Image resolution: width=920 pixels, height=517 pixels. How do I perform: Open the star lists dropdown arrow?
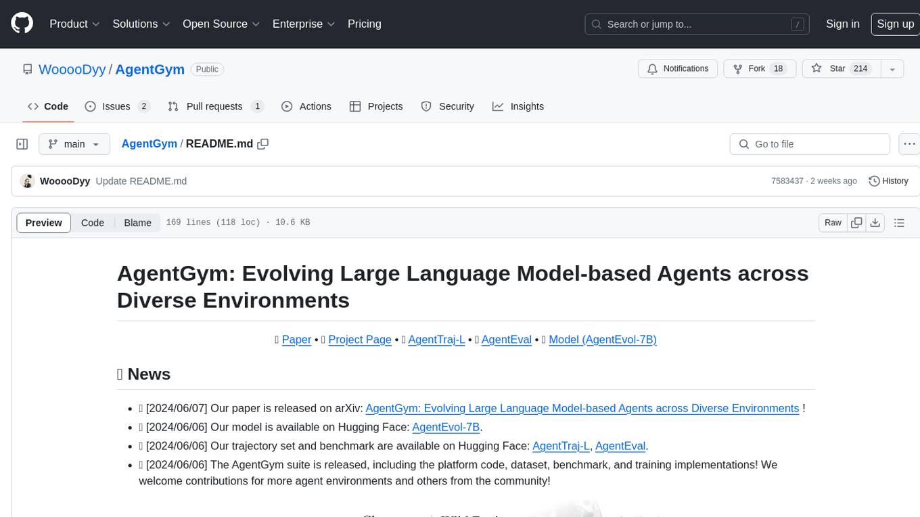[892, 68]
